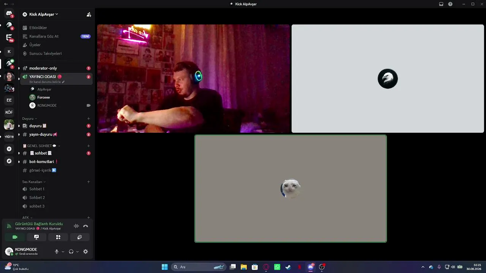Open the moderator-only channel
This screenshot has height=273, width=486.
(56, 68)
